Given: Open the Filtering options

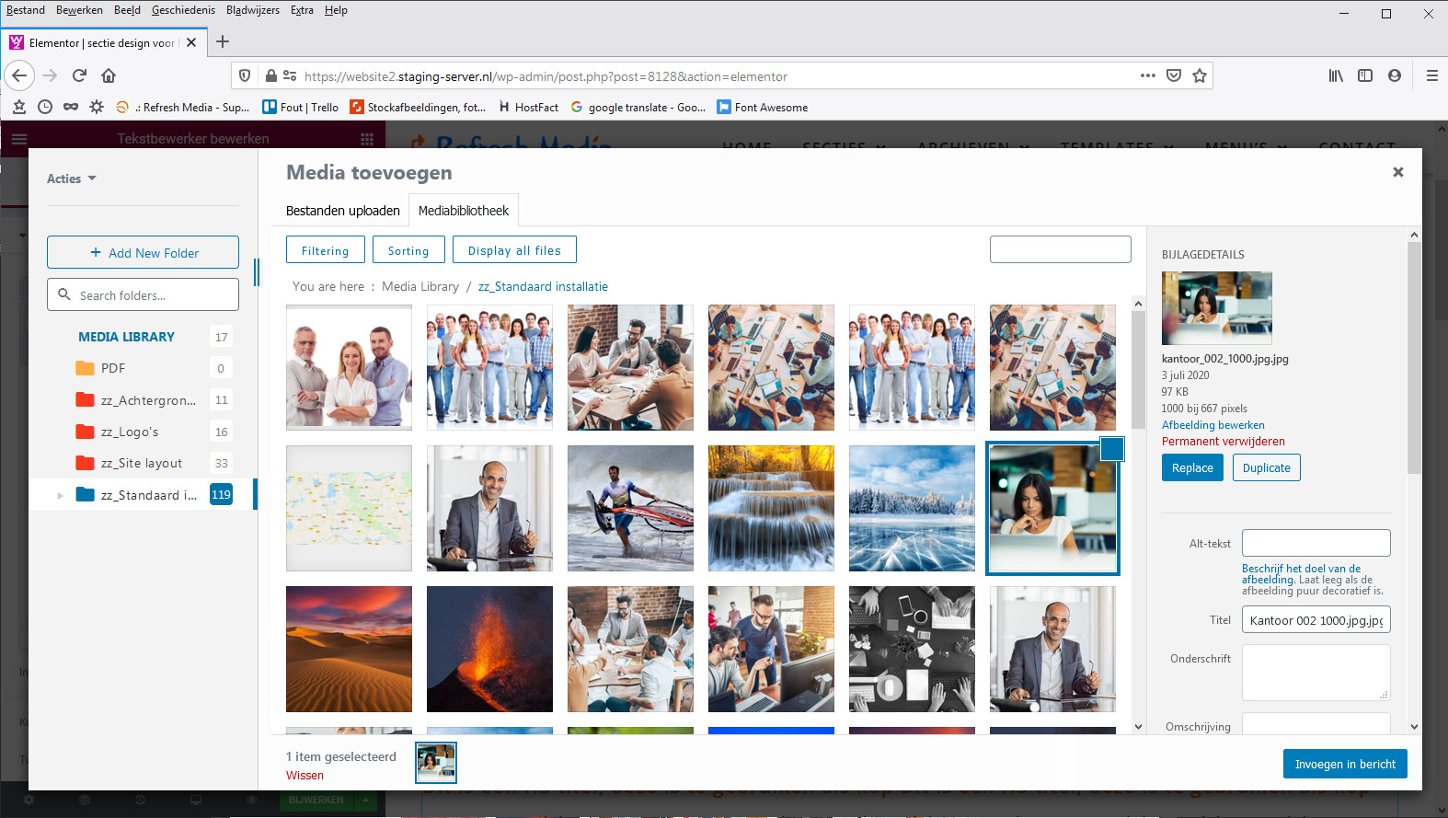Looking at the screenshot, I should pos(325,250).
